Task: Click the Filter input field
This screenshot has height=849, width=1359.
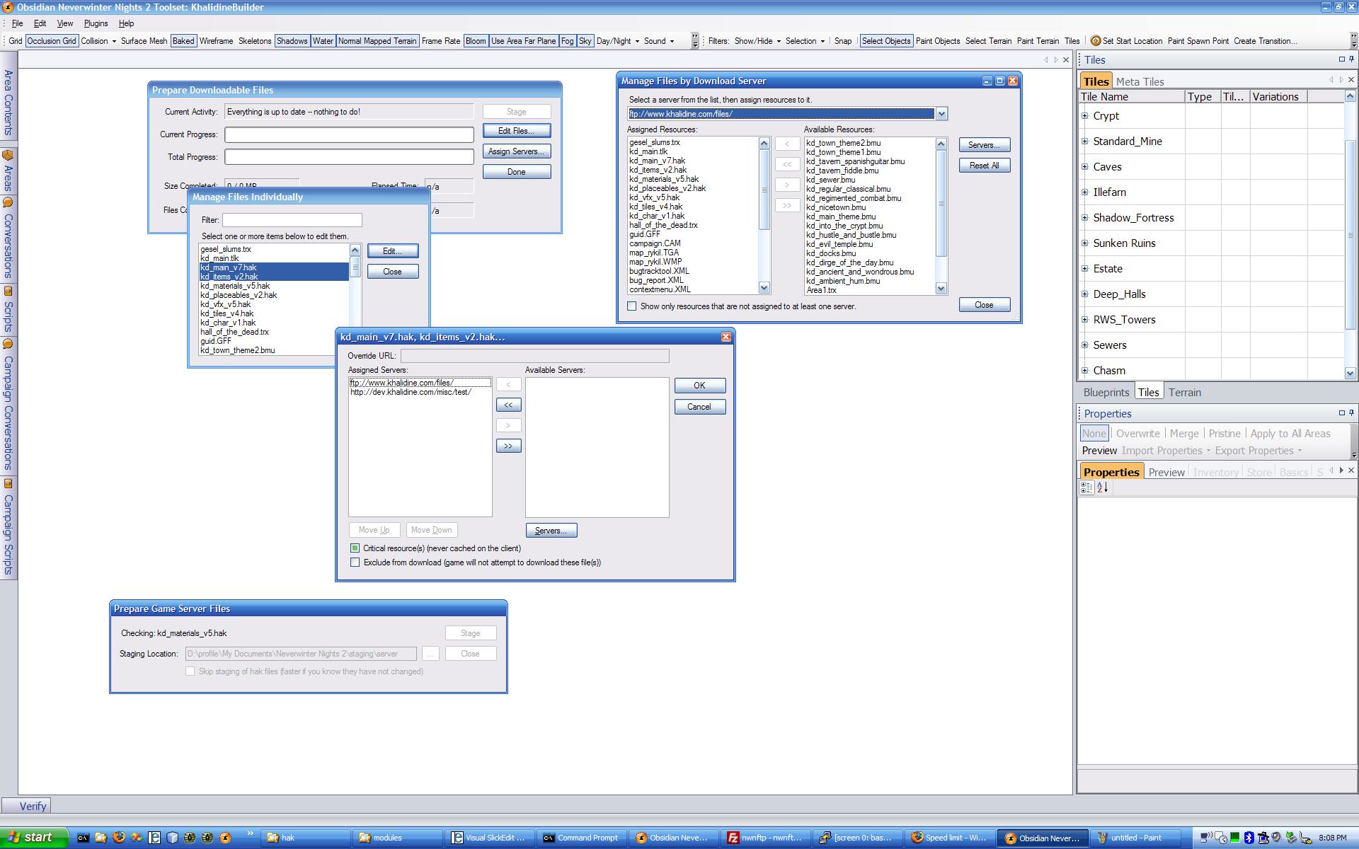Action: [x=292, y=220]
